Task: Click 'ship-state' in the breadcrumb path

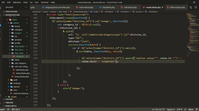Action: tap(63, 12)
